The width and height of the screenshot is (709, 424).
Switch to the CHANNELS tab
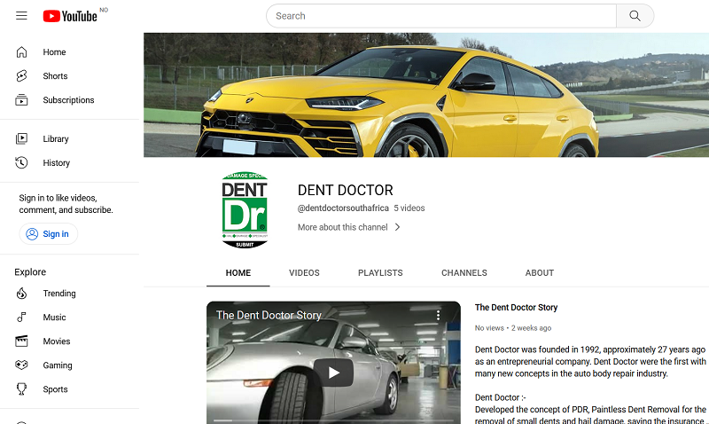[464, 273]
